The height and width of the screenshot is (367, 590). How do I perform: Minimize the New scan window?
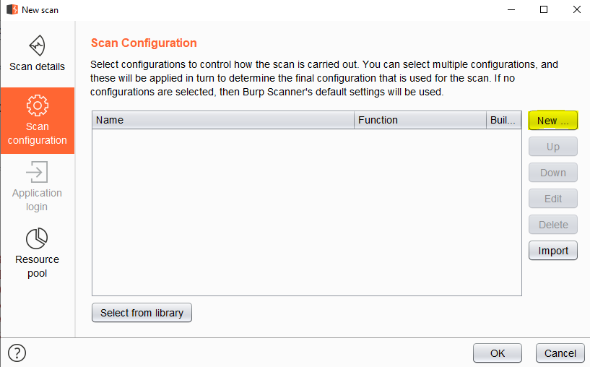click(x=511, y=10)
